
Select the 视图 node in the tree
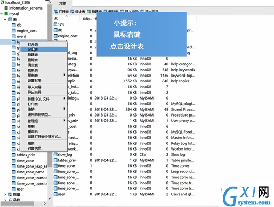(14, 194)
